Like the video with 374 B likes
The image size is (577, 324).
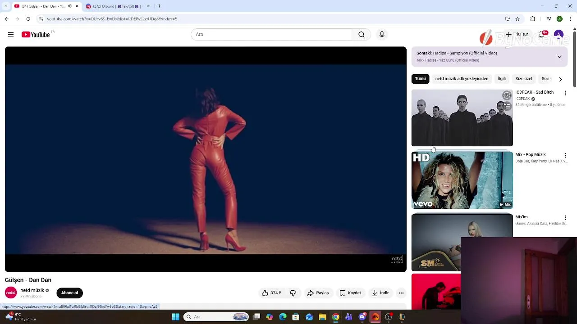[x=271, y=293]
